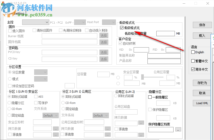The width and height of the screenshot is (214, 140).
Task: Check 预设加密区密码 option
Action: (x=10, y=86)
